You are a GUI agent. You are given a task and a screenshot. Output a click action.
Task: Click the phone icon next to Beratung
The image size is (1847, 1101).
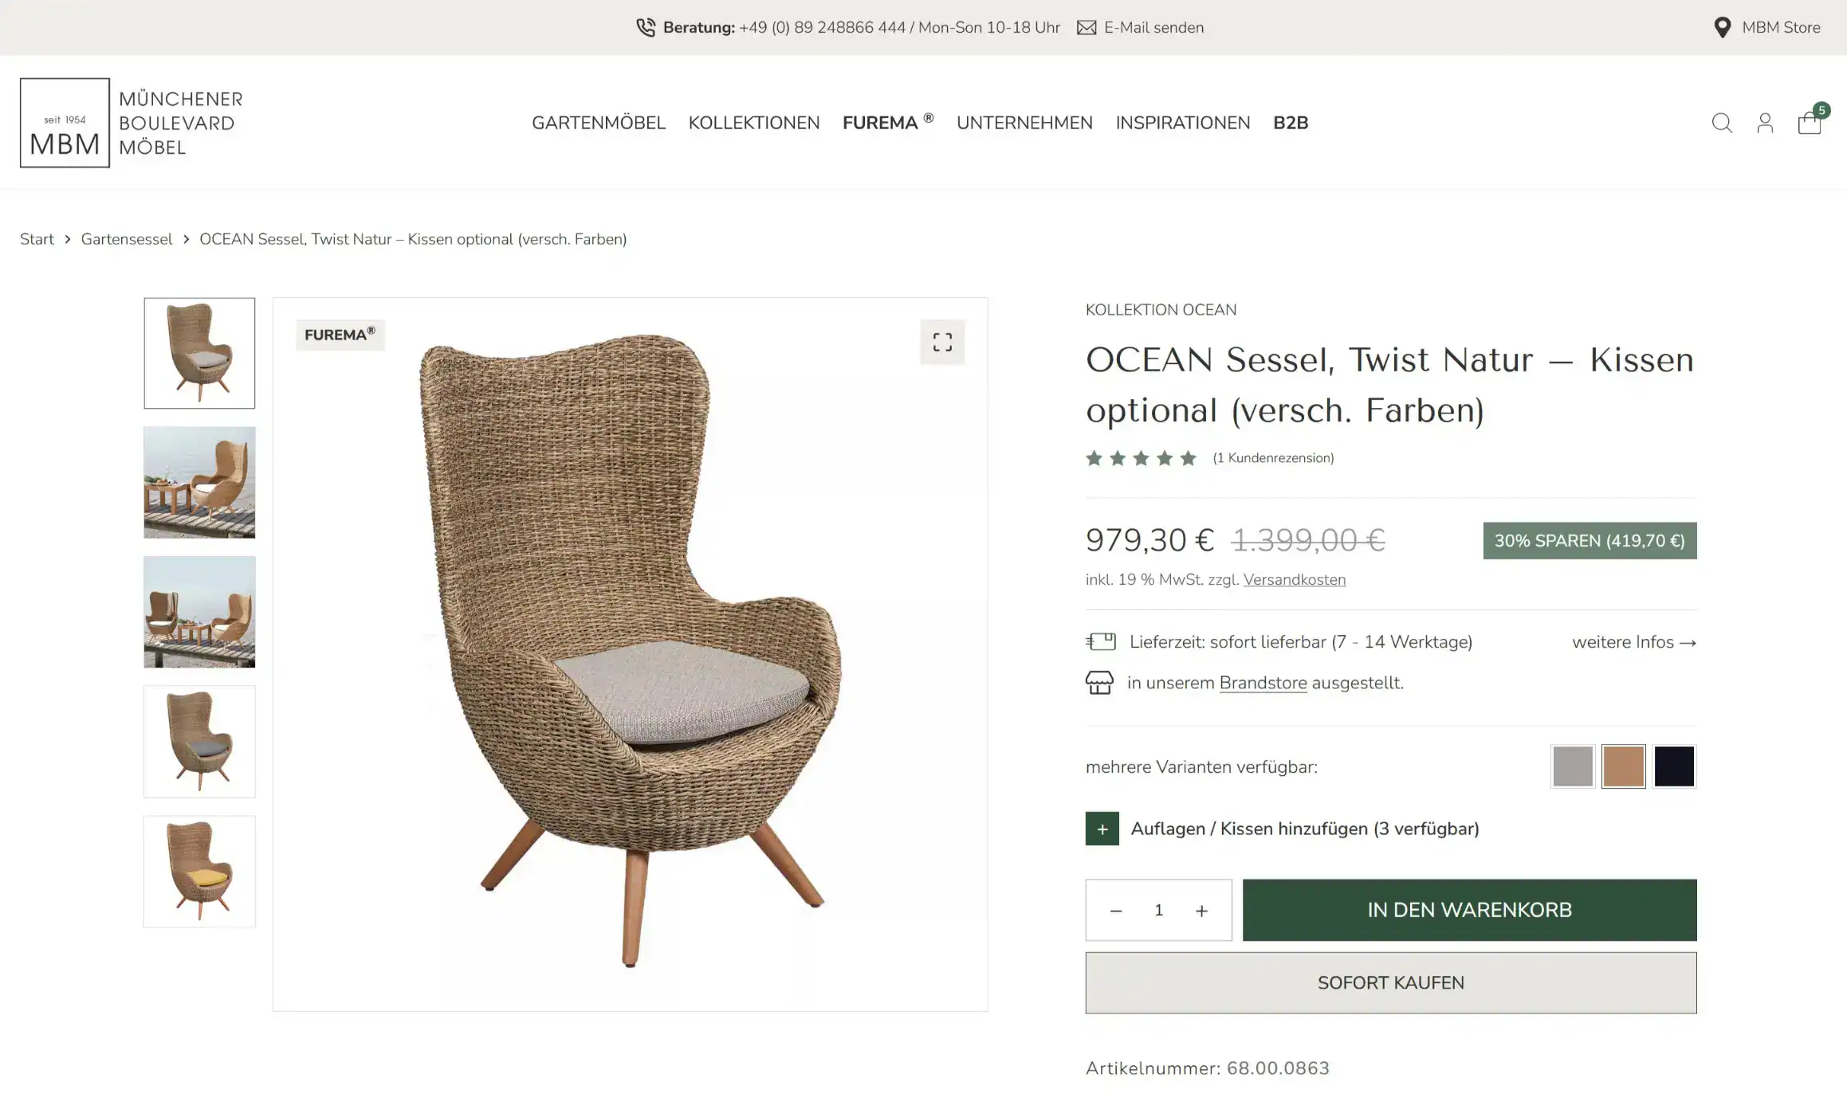click(645, 26)
